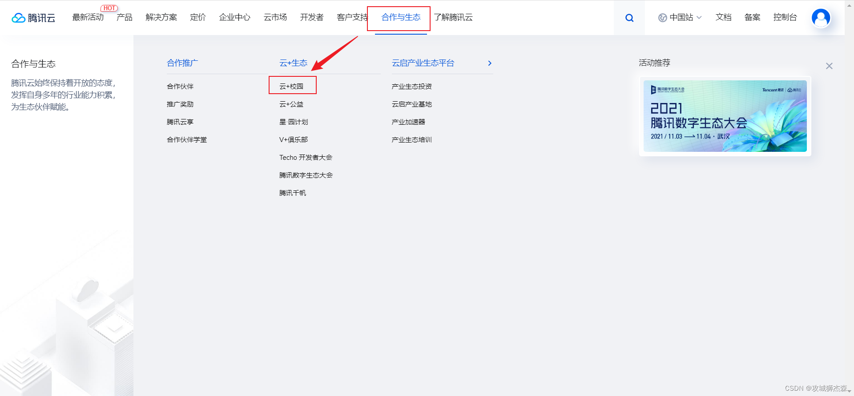Open the 定价 menu
Viewport: 854px width, 396px height.
click(198, 17)
